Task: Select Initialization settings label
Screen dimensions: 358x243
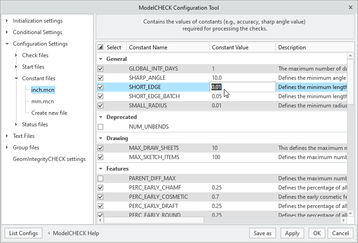Action: [x=38, y=21]
